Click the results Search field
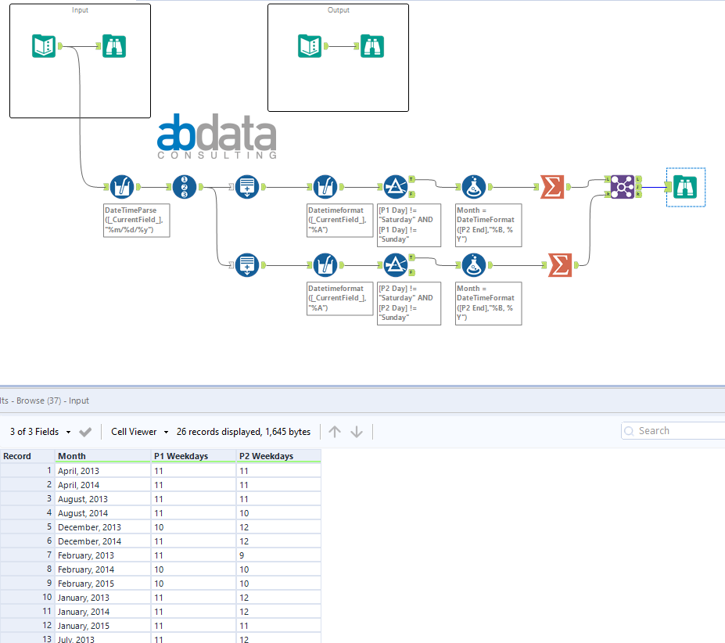Screen dimensions: 725x643 point(675,431)
